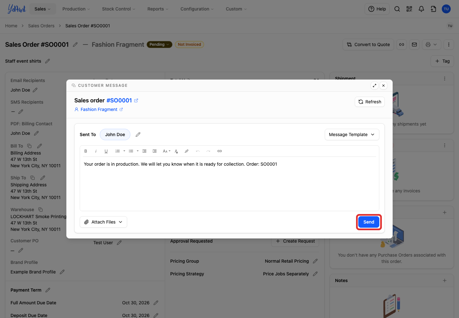Open numbered list style dropdown arrow
This screenshot has width=459, height=318.
pyautogui.click(x=124, y=151)
